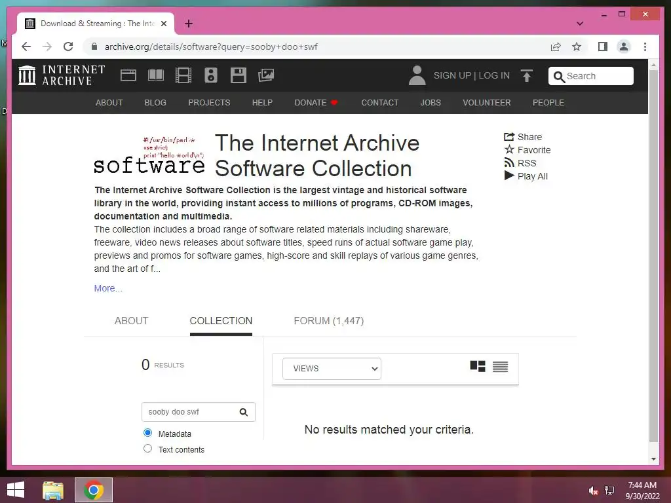Screen dimensions: 671x503
Task: Click PROJECTS in the navigation bar
Action: click(209, 103)
